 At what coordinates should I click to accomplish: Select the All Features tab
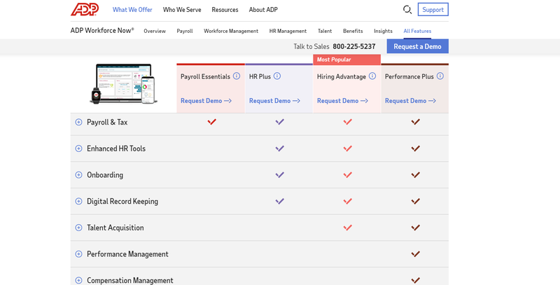click(417, 31)
